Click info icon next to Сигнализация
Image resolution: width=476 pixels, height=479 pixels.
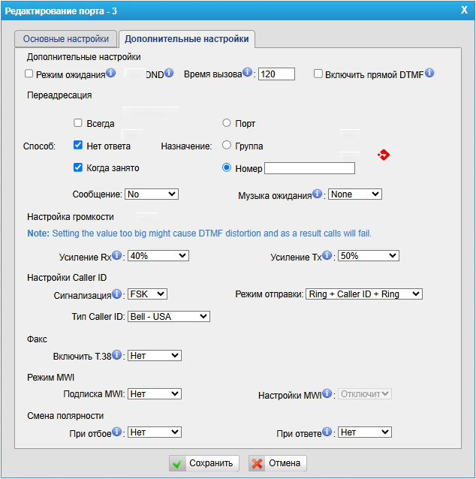118,294
